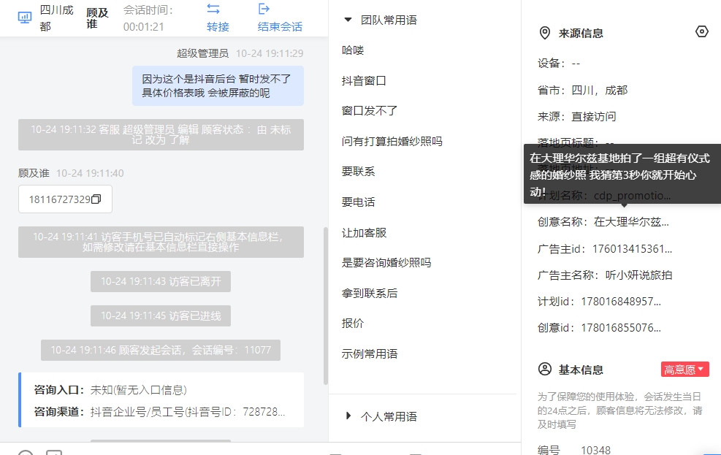Image resolution: width=721 pixels, height=455 pixels.
Task: Select the 问有打算拍婚纱照吗 phrase
Action: click(392, 141)
